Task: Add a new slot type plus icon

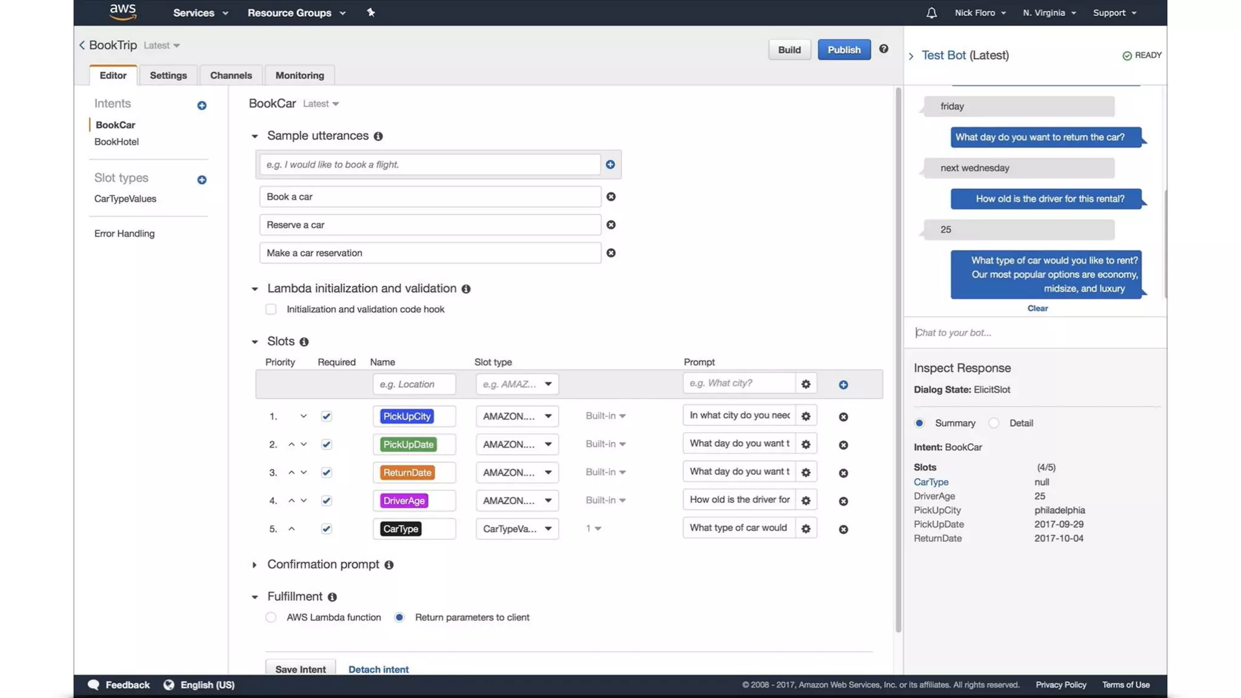Action: click(202, 180)
